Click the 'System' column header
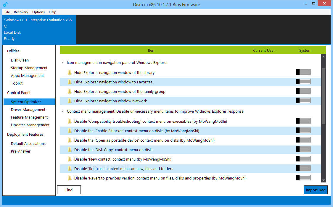Screen dimensions: 333x207 point(305,51)
